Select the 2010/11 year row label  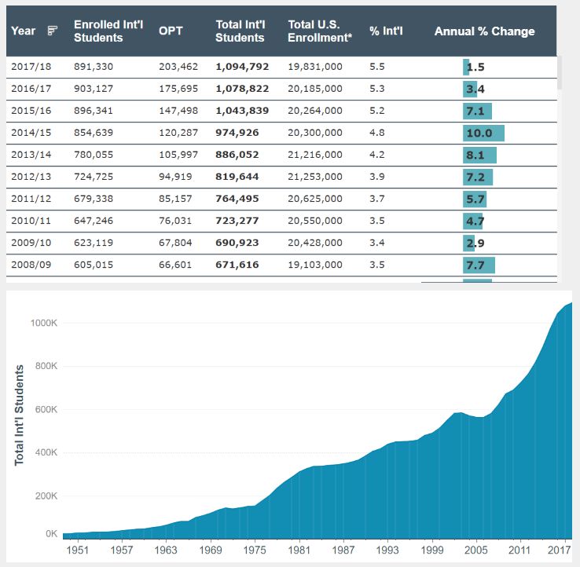tap(31, 221)
